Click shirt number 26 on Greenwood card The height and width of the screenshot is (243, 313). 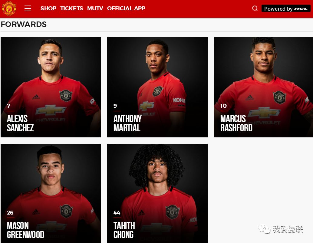coord(10,212)
